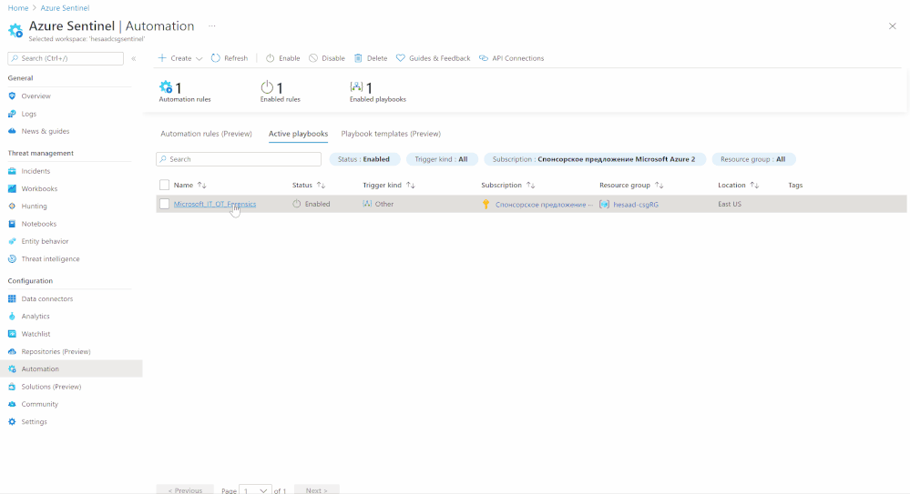The width and height of the screenshot is (910, 494).
Task: Click the resource group cube icon for hesaad-csgRG
Action: click(604, 204)
